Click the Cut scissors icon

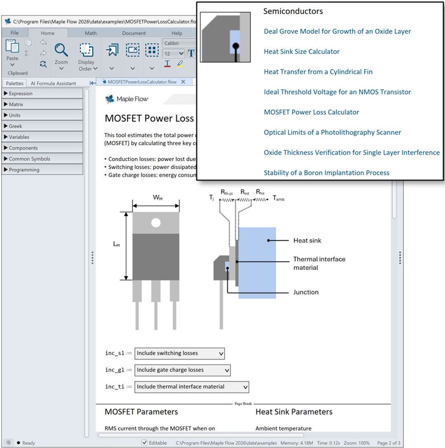point(28,53)
